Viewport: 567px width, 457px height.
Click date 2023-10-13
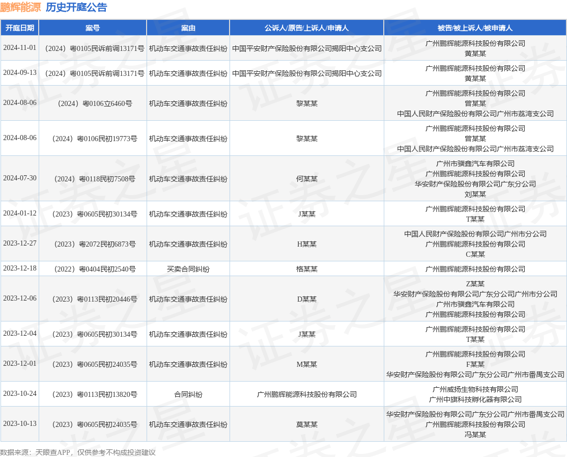(20, 423)
